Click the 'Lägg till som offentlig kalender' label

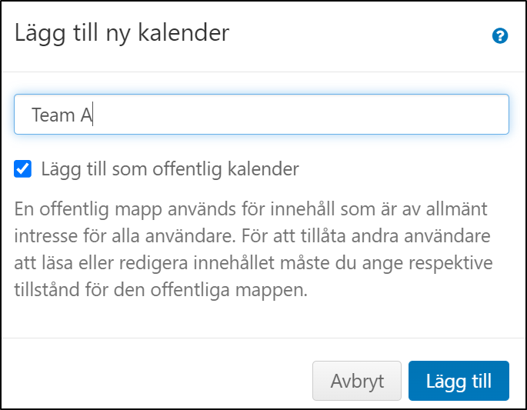(170, 168)
